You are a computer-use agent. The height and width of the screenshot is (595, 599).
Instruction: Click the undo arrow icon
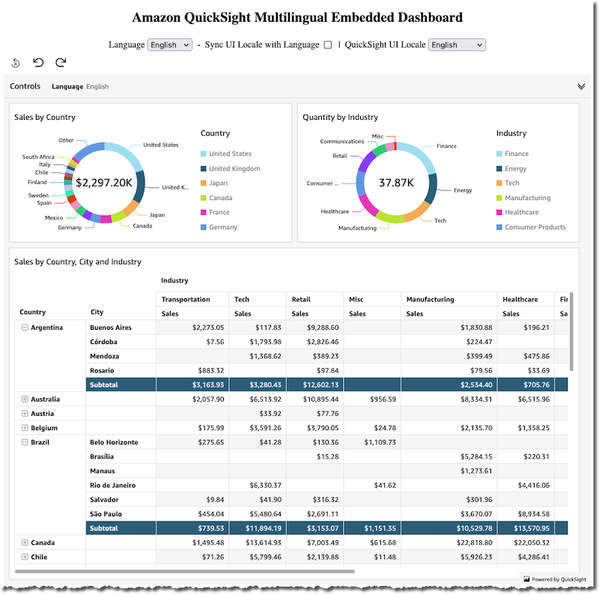(x=38, y=62)
